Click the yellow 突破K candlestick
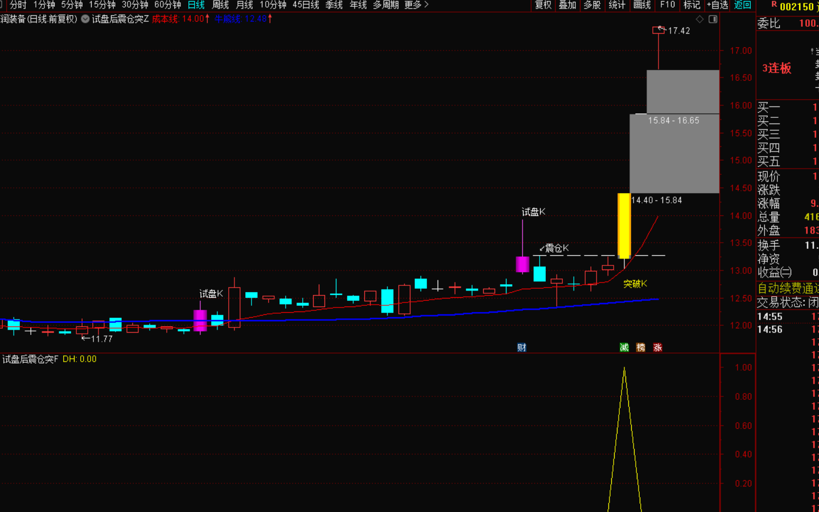The width and height of the screenshot is (819, 512). coord(624,226)
